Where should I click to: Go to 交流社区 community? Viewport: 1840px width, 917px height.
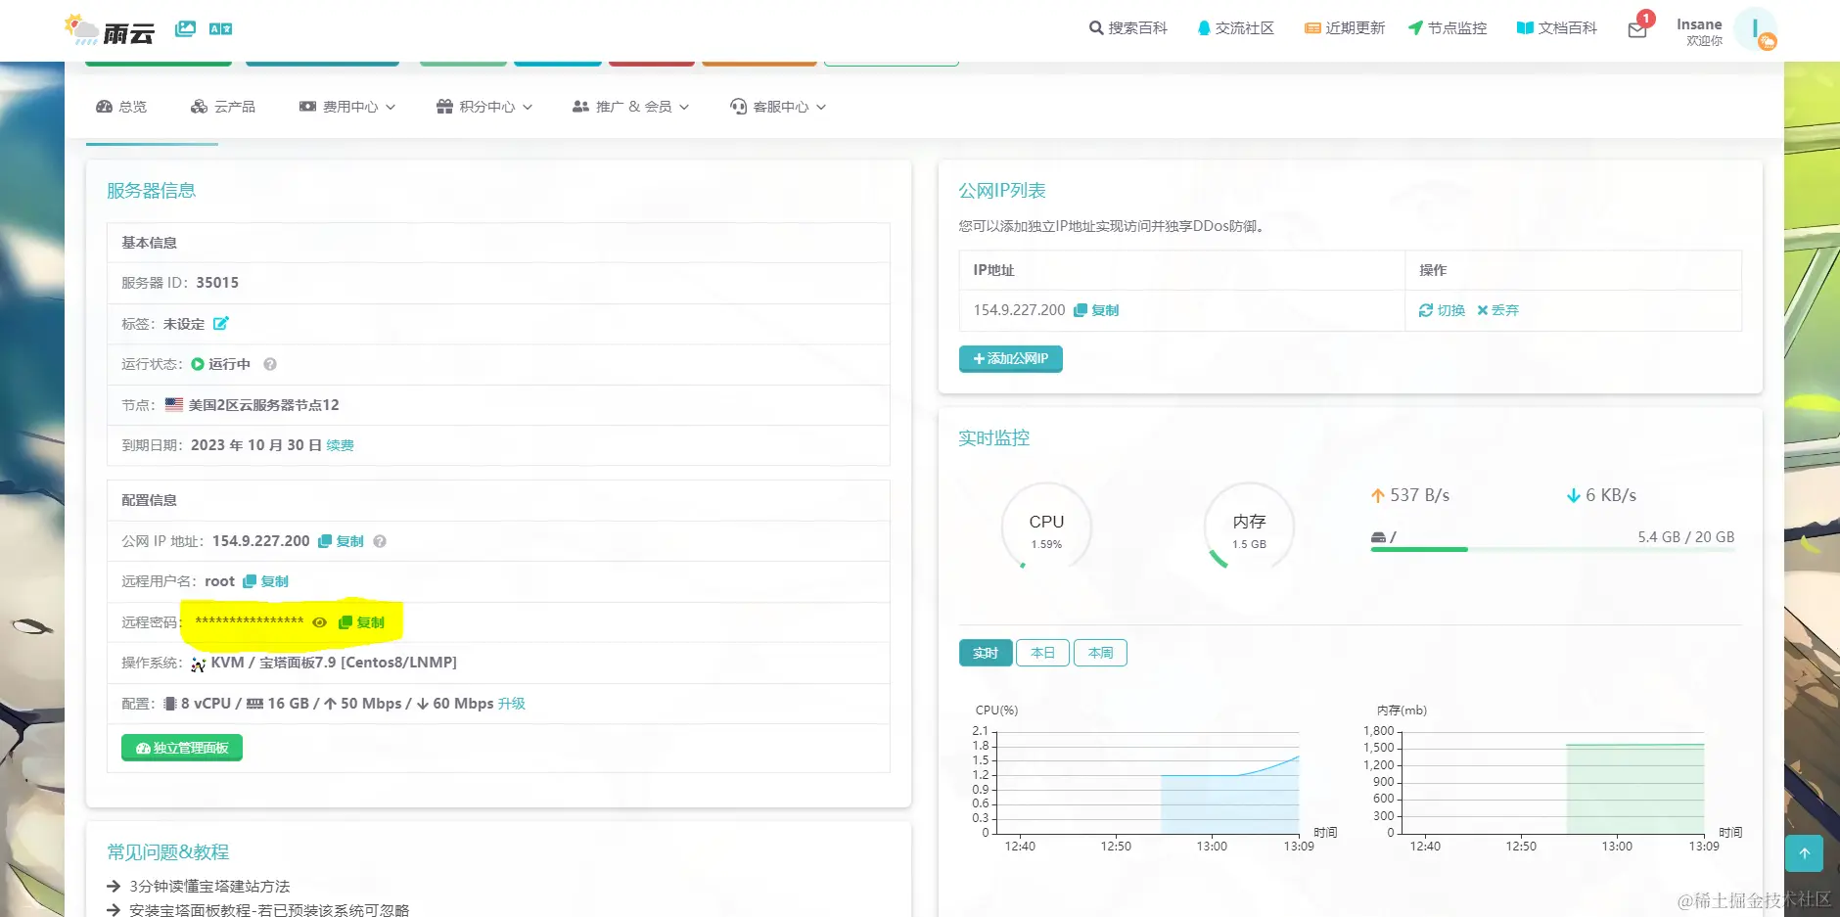click(1236, 28)
